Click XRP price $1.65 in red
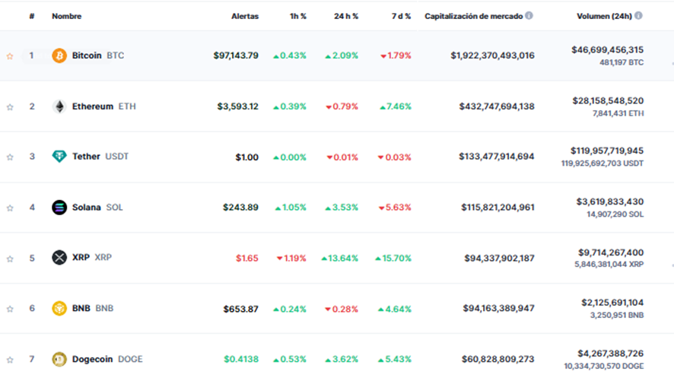Viewport: 674px width, 381px height. [x=247, y=258]
